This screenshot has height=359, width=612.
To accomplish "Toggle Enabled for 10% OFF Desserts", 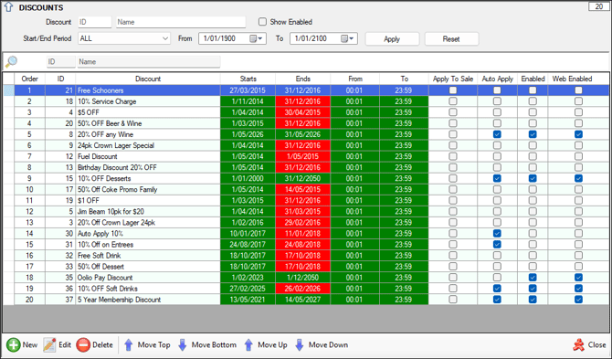I will [533, 178].
